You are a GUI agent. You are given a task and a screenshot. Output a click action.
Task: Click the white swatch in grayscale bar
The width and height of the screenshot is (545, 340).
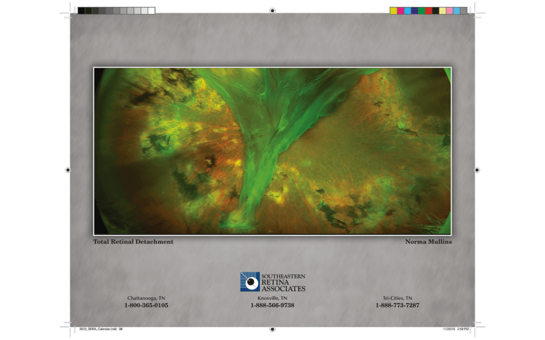point(151,11)
